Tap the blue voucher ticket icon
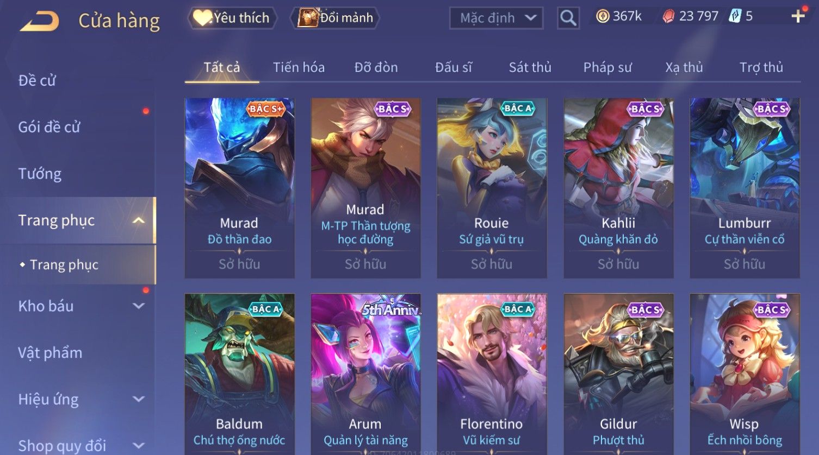This screenshot has height=455, width=819. [735, 16]
